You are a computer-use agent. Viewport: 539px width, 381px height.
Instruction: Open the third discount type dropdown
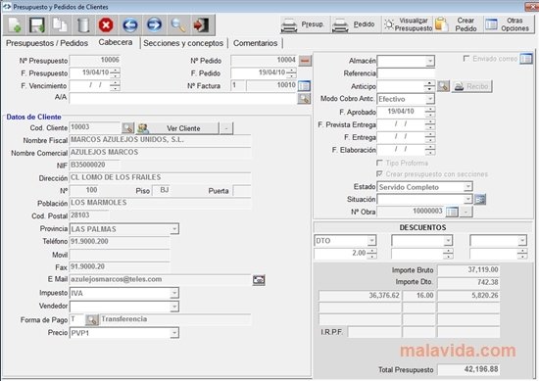click(522, 241)
